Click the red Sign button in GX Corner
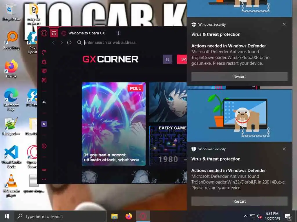The height and width of the screenshot is (222, 297). [x=182, y=59]
